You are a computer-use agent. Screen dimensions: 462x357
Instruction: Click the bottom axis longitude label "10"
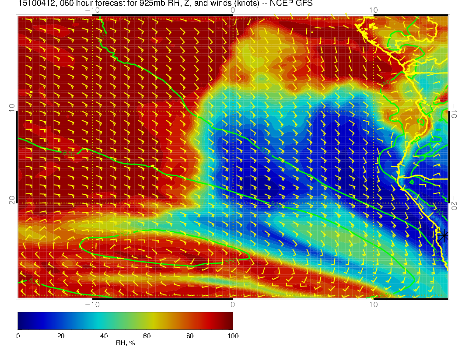pos(373,304)
